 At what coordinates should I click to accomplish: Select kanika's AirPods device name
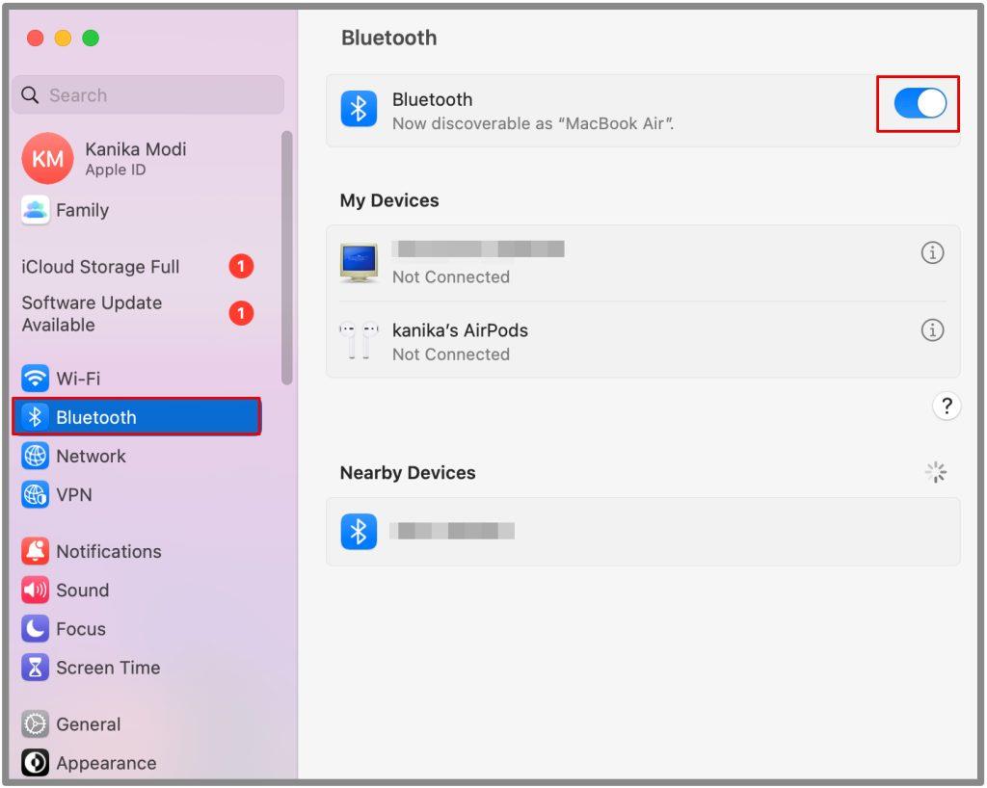click(460, 330)
